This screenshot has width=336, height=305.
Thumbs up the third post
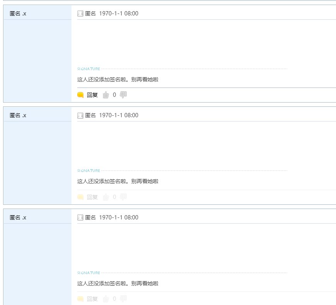pyautogui.click(x=106, y=298)
